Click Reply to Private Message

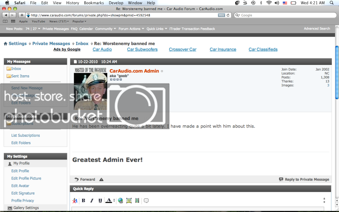point(304,179)
